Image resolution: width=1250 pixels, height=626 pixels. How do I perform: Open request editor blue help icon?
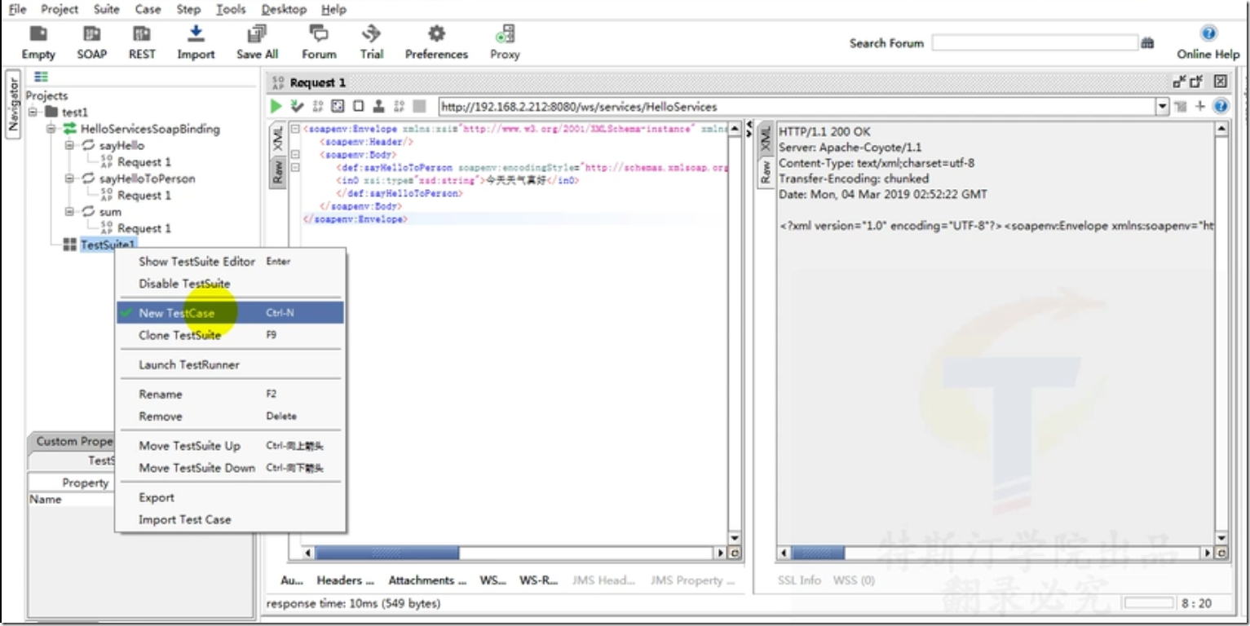pos(1221,106)
